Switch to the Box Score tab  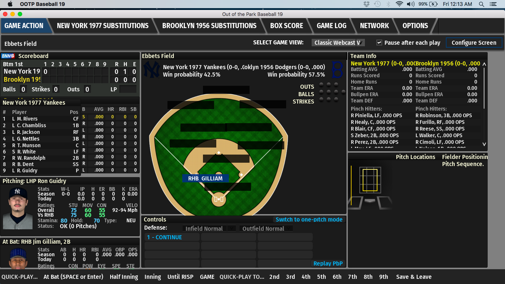tap(287, 26)
